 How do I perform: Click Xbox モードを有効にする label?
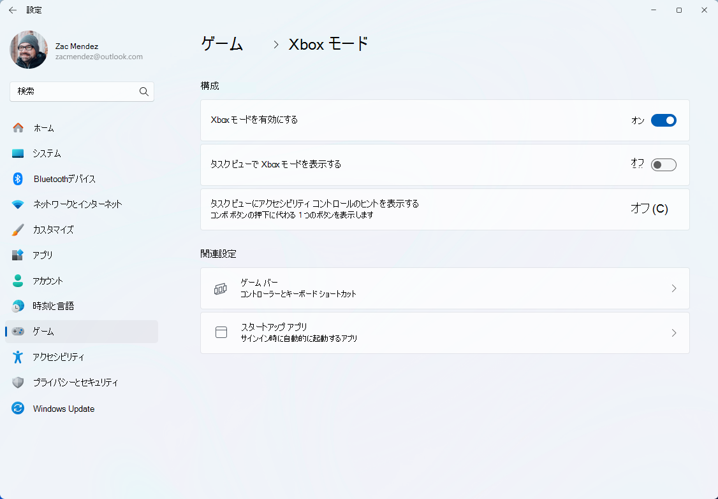coord(254,120)
